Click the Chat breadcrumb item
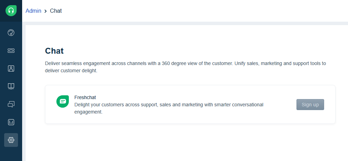Viewport: 348px width, 161px height. click(x=56, y=11)
